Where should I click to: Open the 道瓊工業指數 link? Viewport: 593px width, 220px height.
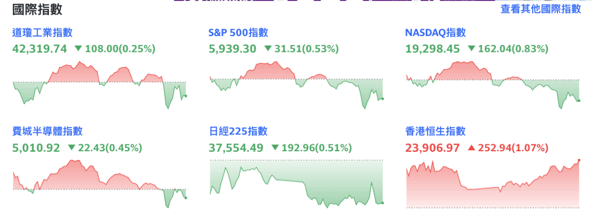(42, 33)
